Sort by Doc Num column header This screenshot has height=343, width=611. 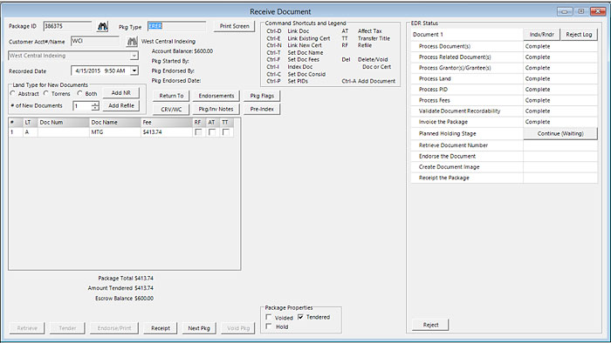(x=64, y=123)
